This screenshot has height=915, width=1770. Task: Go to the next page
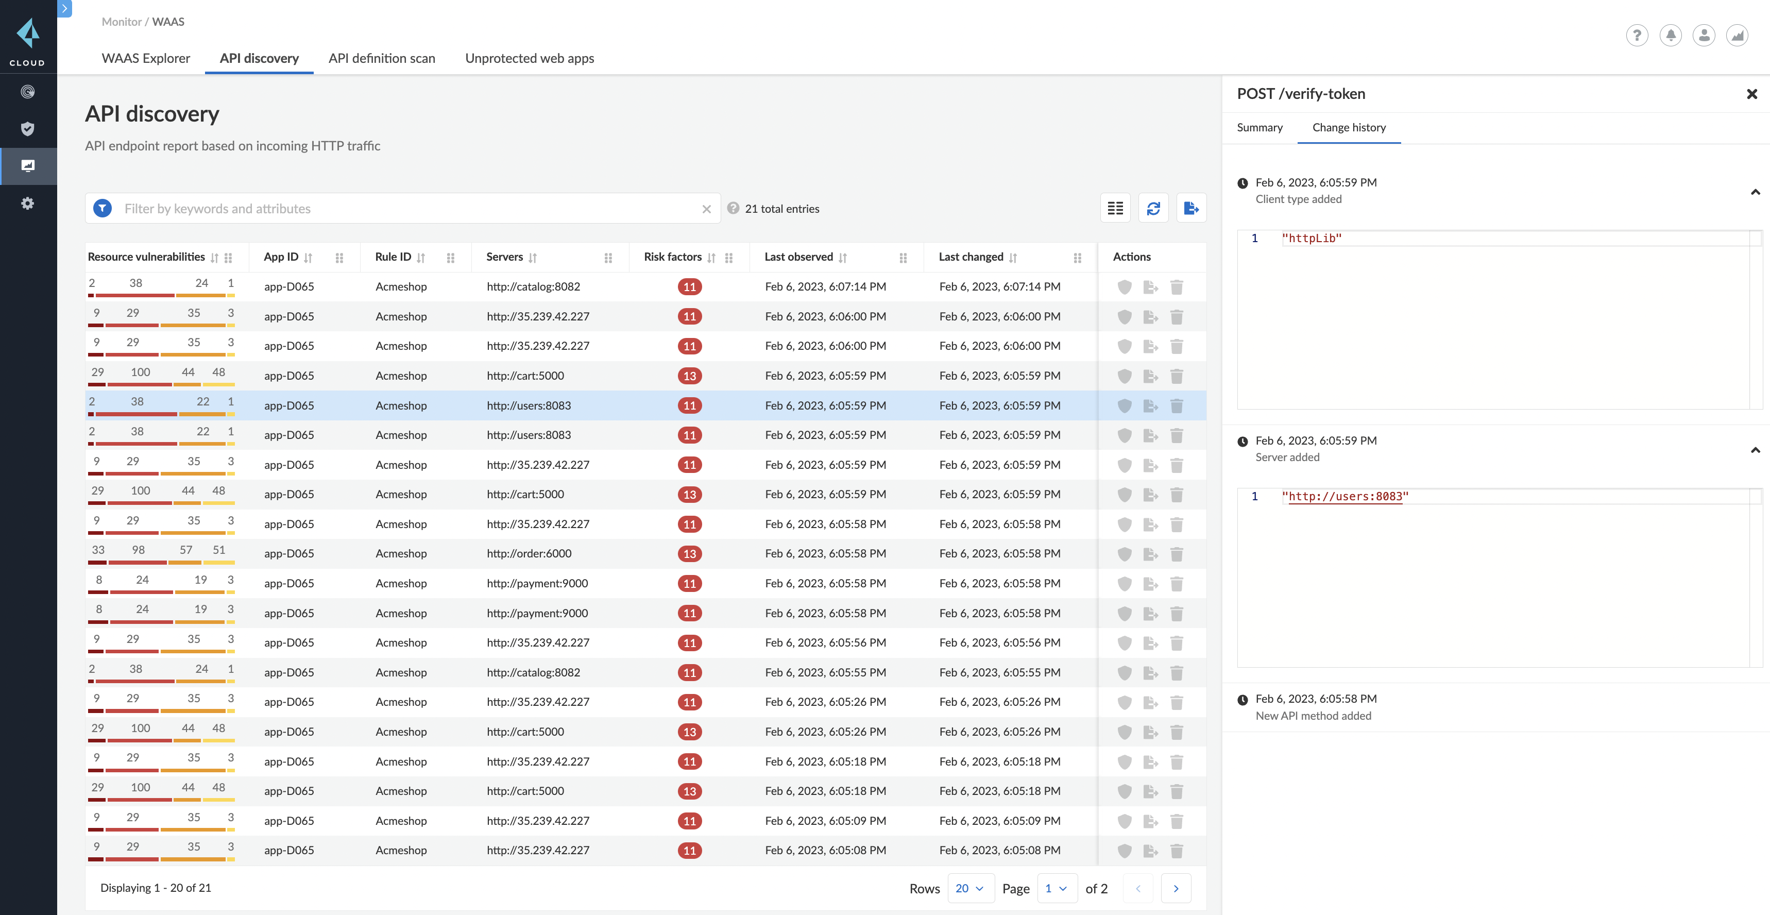coord(1176,888)
